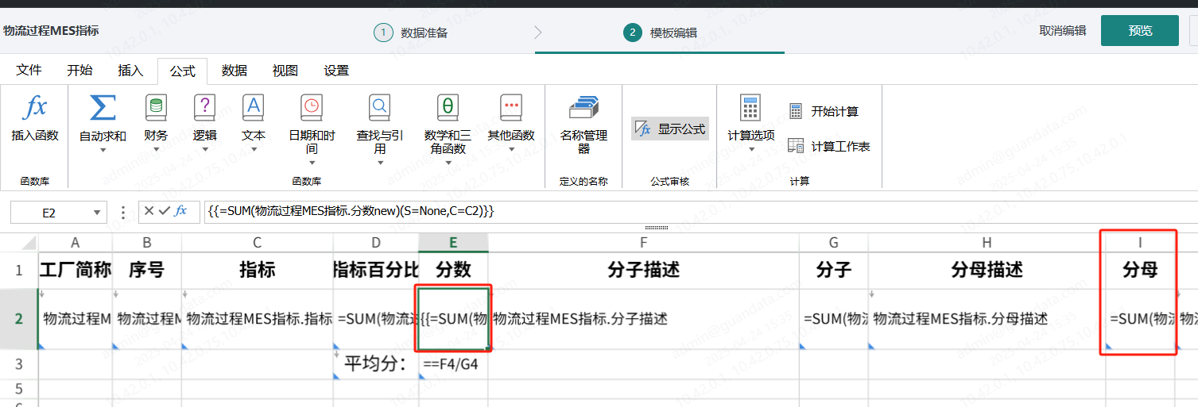Image resolution: width=1198 pixels, height=407 pixels.
Task: Click the three-dot handle beside the name box
Action: [x=122, y=212]
